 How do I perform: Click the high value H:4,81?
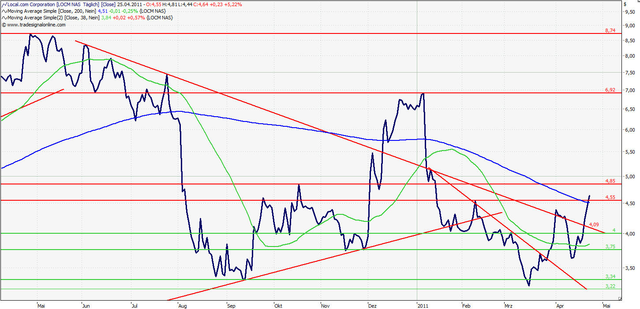point(170,4)
